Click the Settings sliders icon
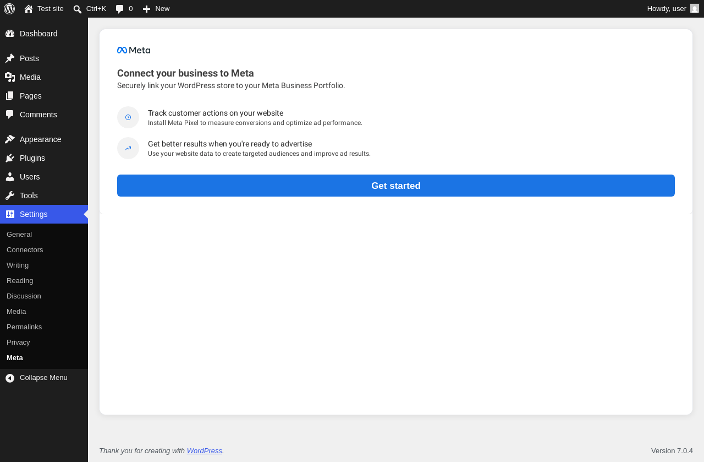This screenshot has height=462, width=704. [x=10, y=214]
